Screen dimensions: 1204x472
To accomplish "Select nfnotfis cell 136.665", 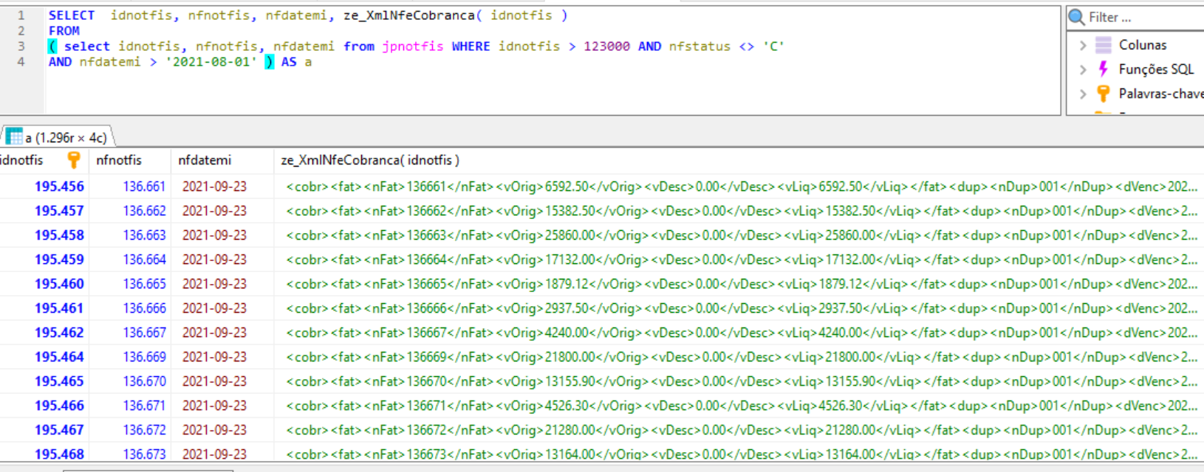I will (x=144, y=284).
